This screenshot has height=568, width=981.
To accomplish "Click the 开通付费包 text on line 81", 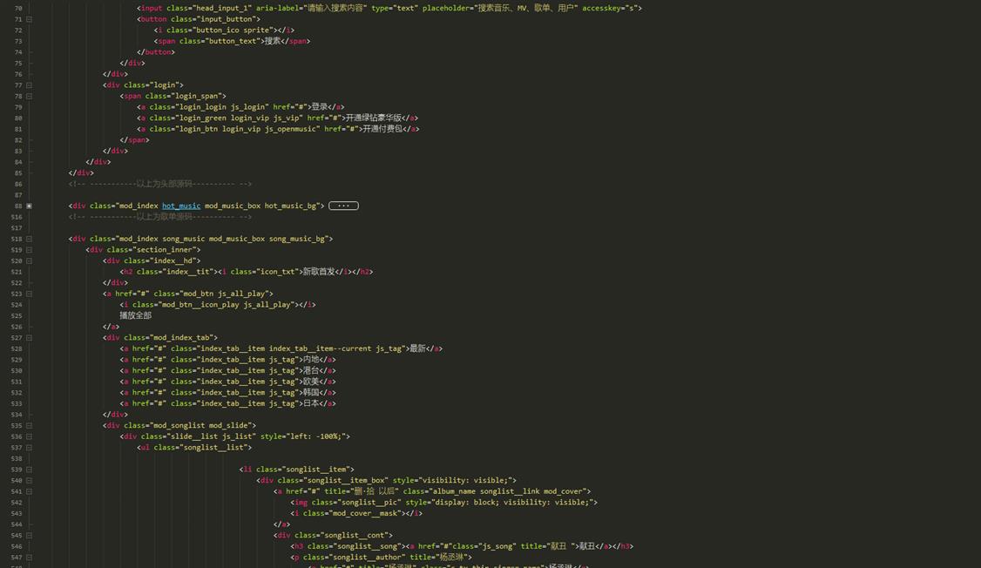I will (x=382, y=129).
